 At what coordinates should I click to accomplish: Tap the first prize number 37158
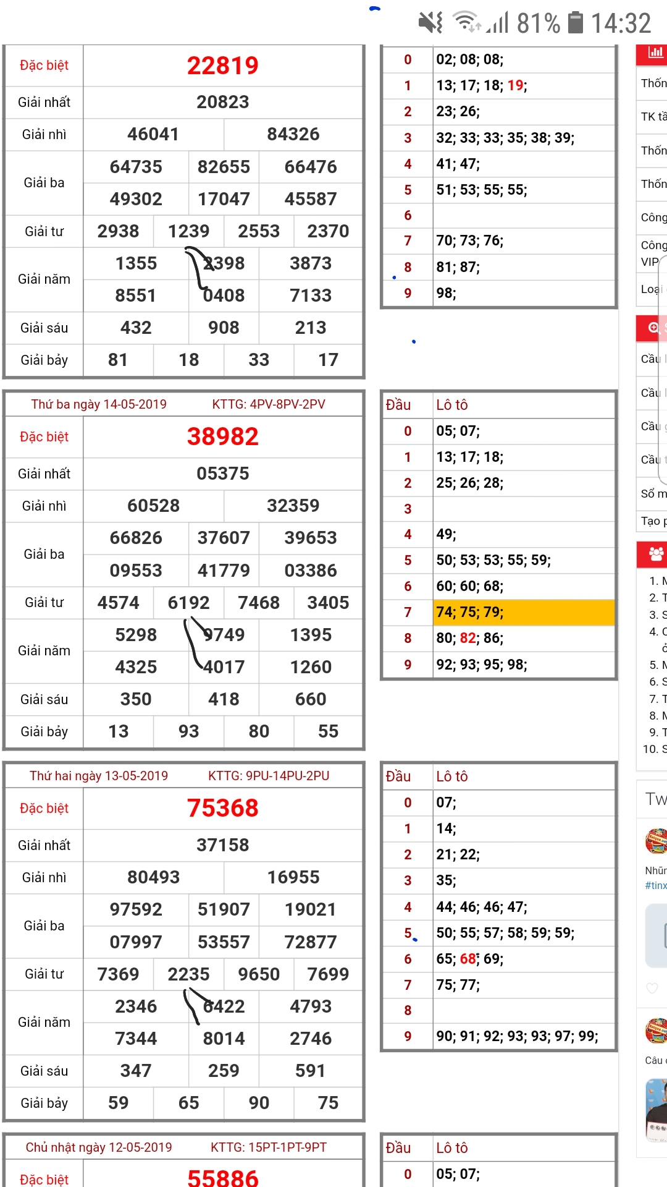coord(223,845)
